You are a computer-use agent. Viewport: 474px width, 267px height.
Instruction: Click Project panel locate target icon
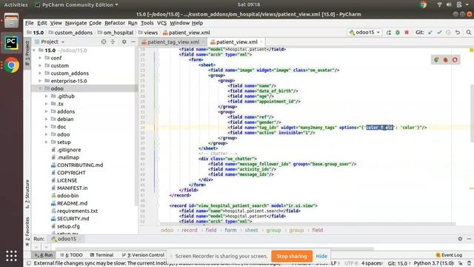[104, 42]
